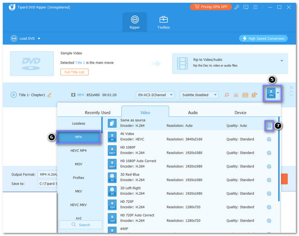
Task: Switch to Recently Used tab
Action: 98,112
